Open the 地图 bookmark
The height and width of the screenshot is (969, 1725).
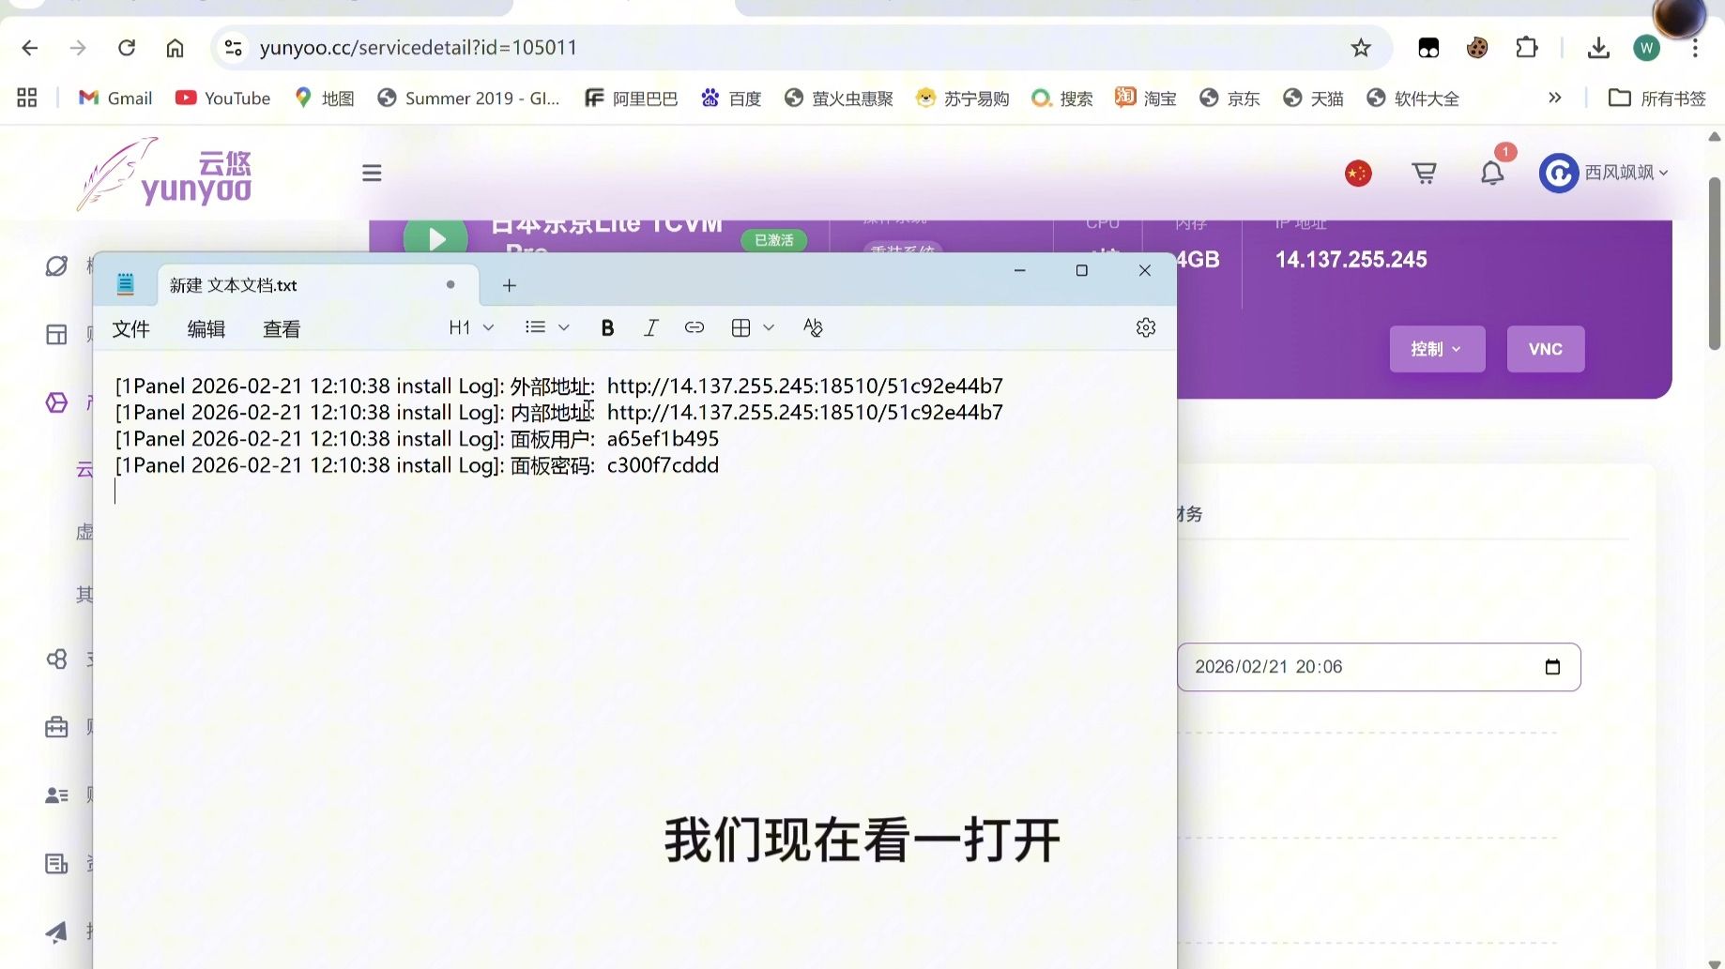[324, 98]
